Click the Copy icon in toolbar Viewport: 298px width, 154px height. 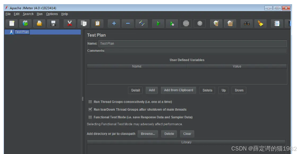click(x=83, y=23)
